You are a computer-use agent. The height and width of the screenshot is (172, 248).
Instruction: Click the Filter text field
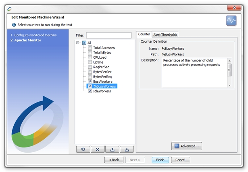pos(109,35)
